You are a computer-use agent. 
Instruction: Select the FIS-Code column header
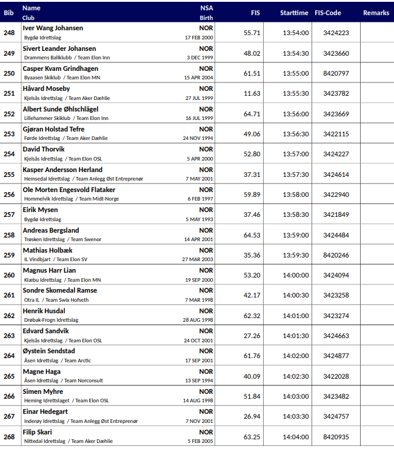(336, 13)
